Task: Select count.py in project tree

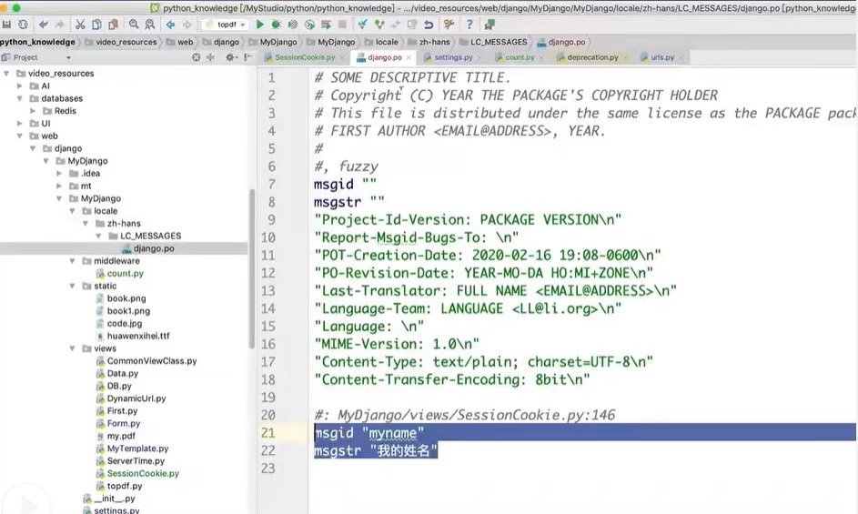Action: (x=125, y=274)
